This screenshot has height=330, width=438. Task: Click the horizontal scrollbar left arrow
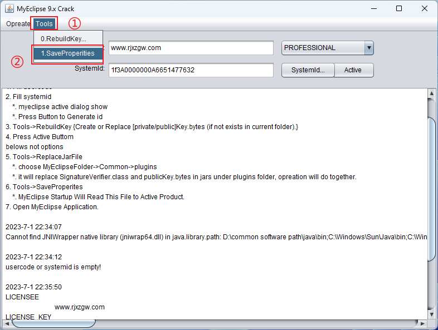coord(7,323)
